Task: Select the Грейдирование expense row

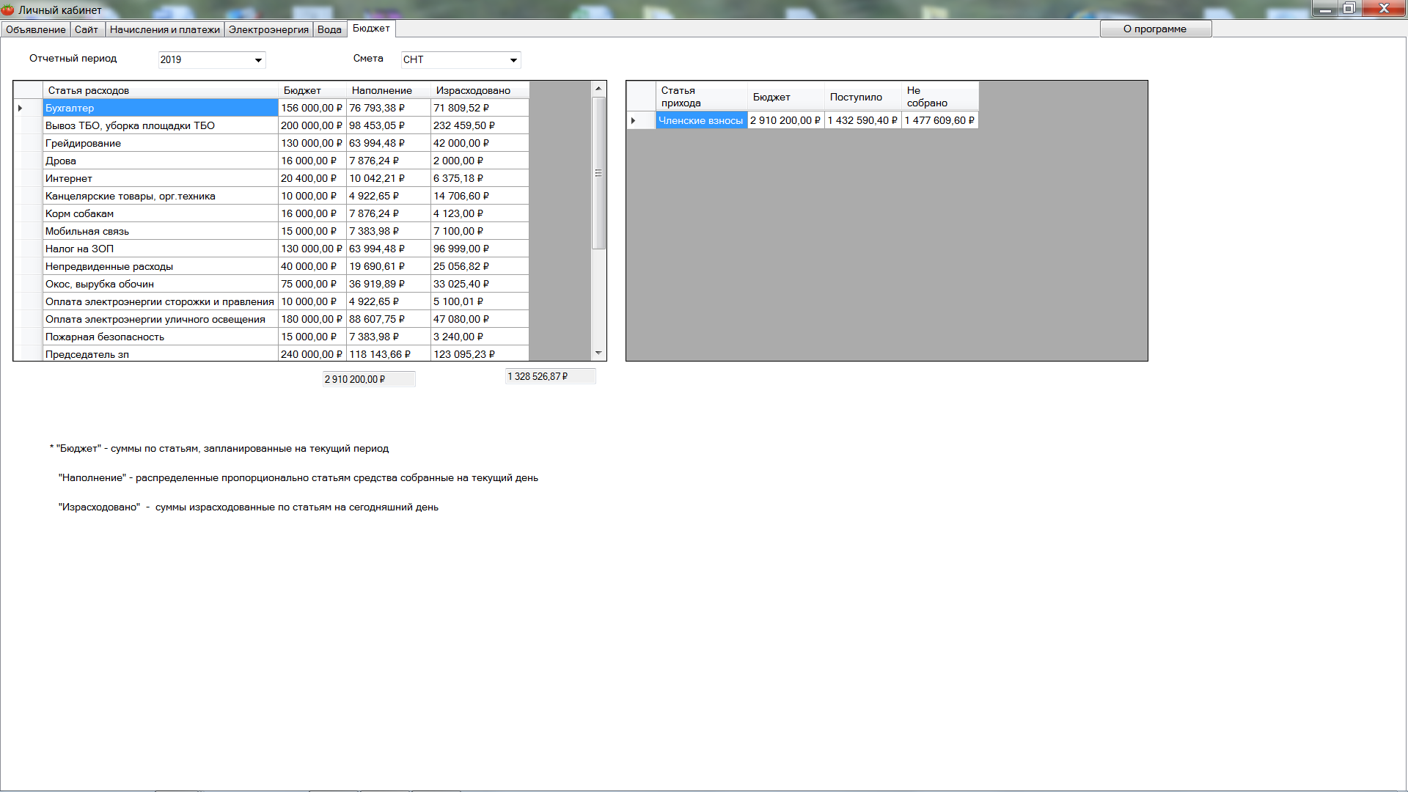Action: [160, 144]
